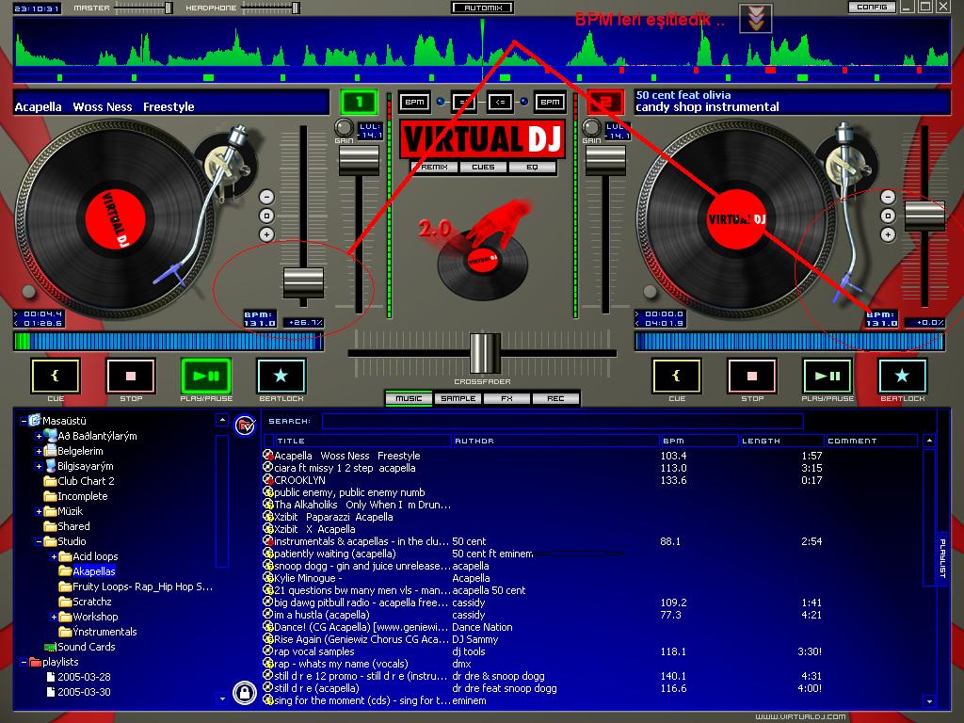Open the REMIX tab
The width and height of the screenshot is (964, 723).
click(434, 168)
